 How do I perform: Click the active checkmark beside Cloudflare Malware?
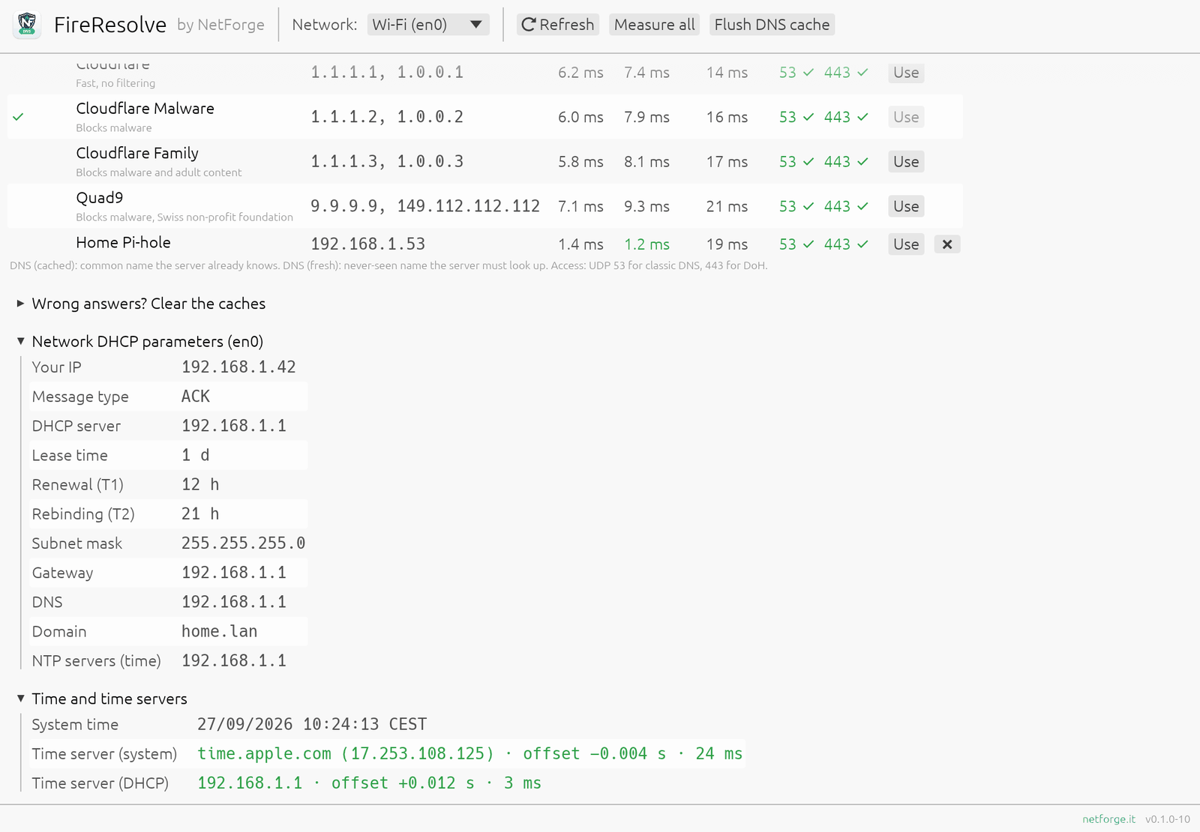[18, 117]
